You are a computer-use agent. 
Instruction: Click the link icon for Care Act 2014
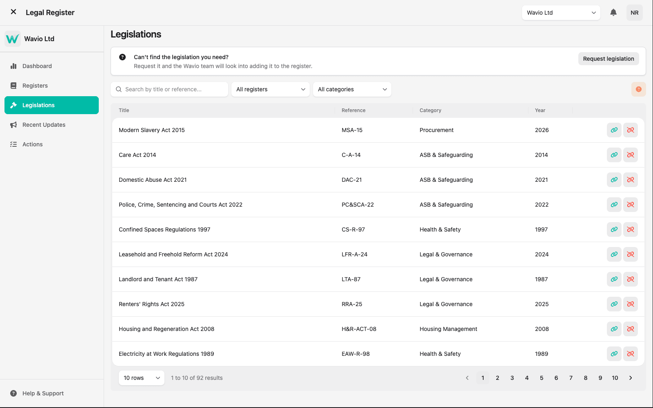click(x=614, y=155)
